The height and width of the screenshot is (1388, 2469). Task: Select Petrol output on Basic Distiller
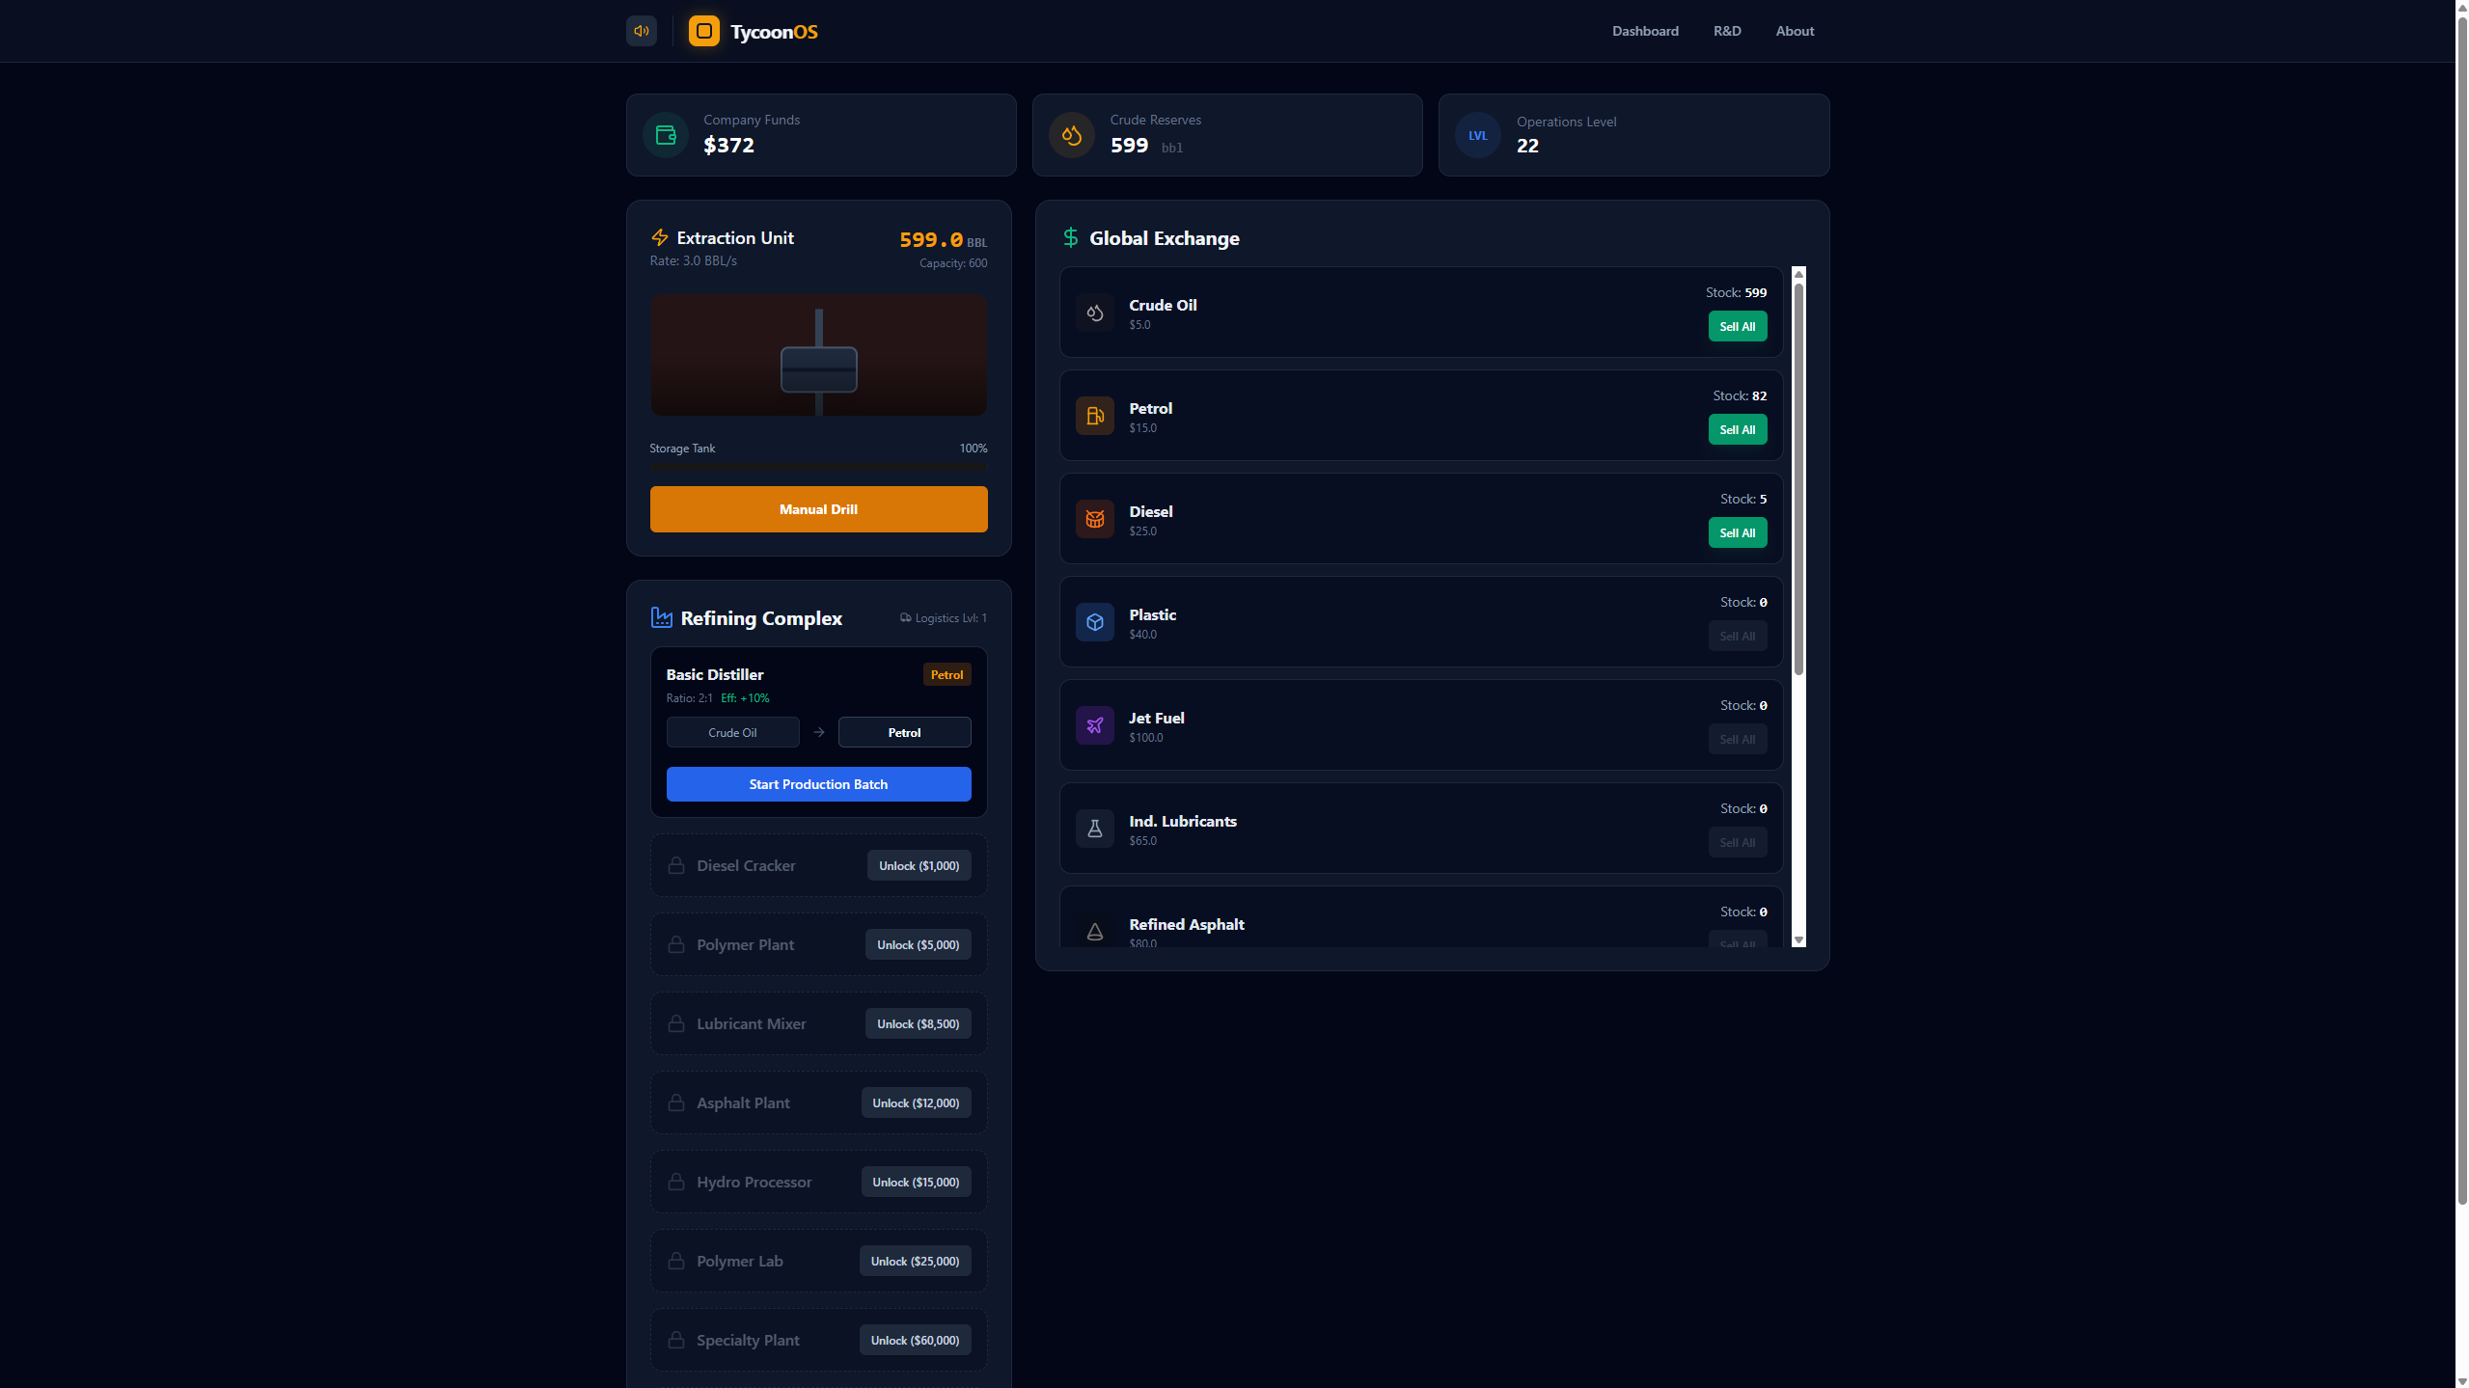[x=903, y=732]
